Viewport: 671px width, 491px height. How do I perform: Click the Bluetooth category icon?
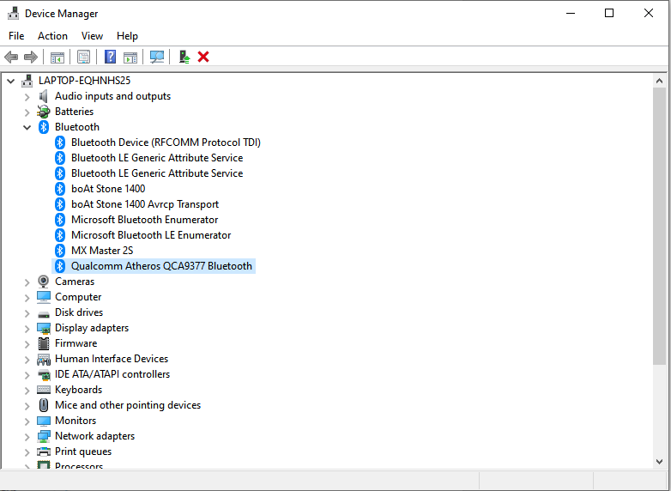[x=44, y=127]
